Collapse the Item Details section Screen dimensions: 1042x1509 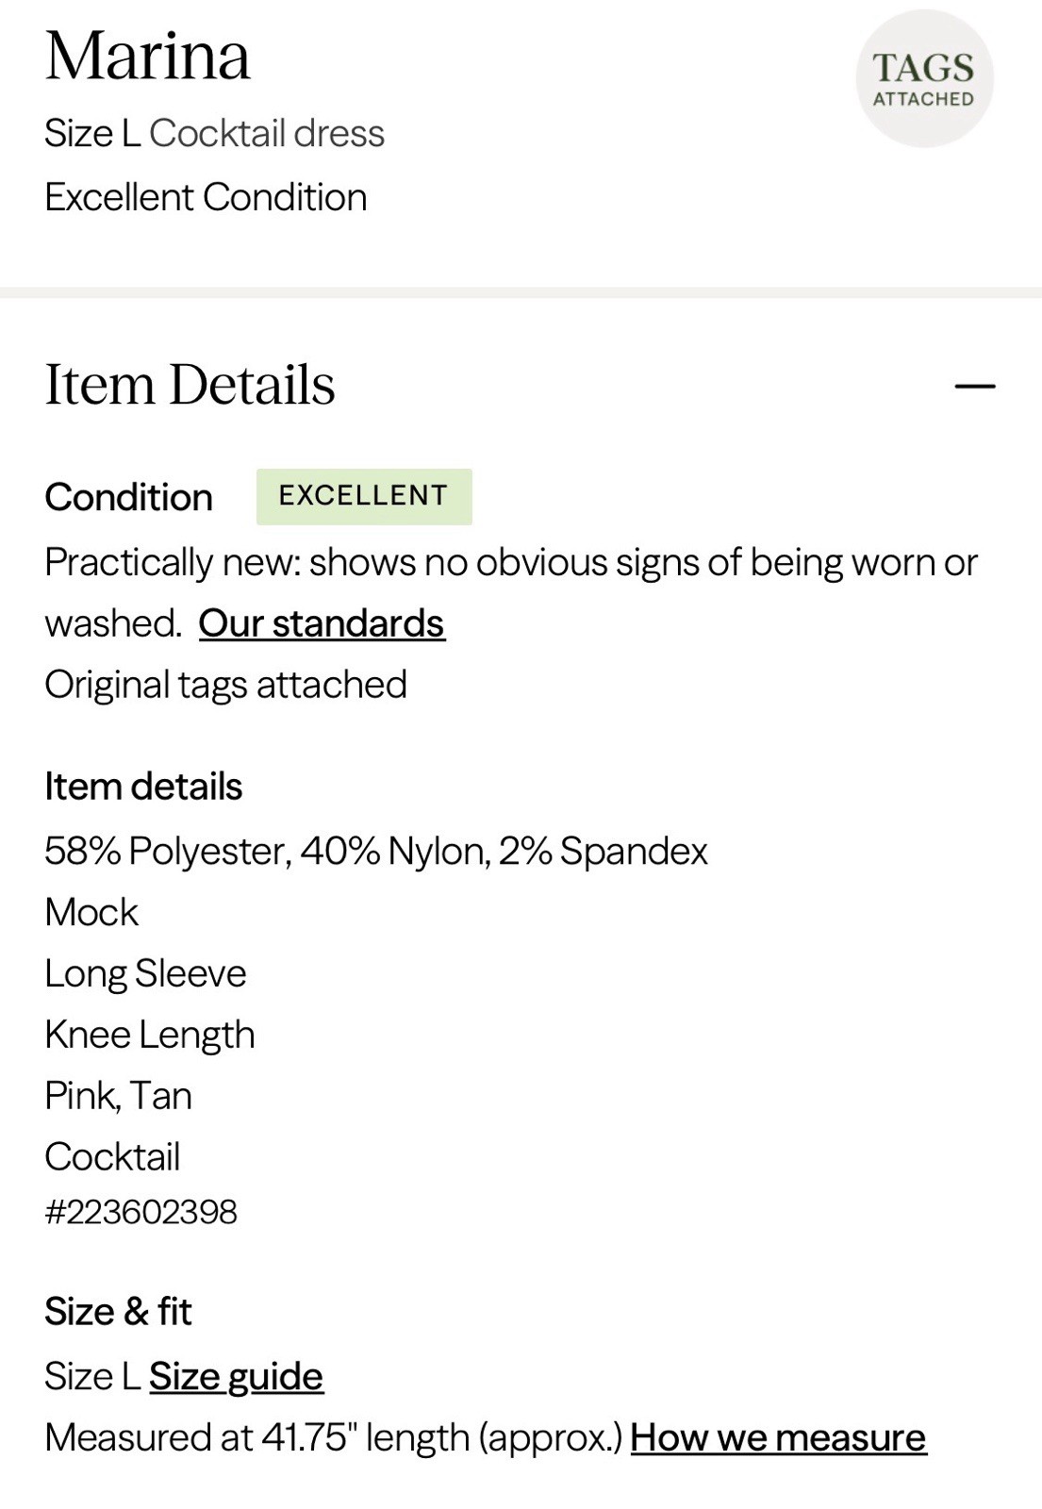975,386
